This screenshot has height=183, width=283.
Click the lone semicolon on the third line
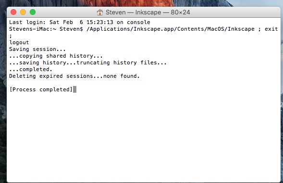tap(11, 36)
